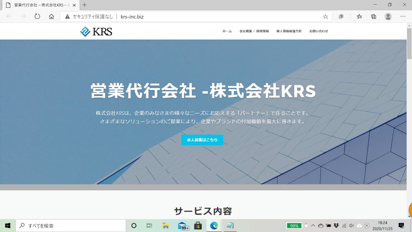Screen dimensions: 412x232
Task: Click the Dropbox tray icon
Action: pyautogui.click(x=336, y=225)
